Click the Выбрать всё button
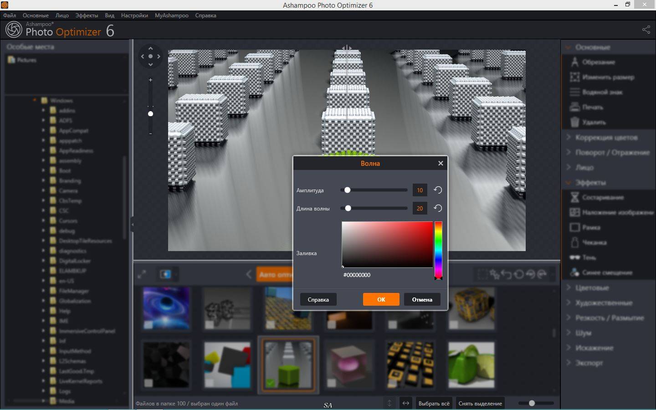656x410 pixels. tap(434, 403)
